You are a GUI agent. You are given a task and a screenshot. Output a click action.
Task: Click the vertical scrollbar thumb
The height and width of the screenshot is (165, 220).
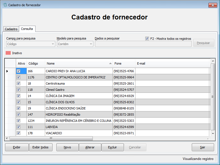click(x=213, y=97)
